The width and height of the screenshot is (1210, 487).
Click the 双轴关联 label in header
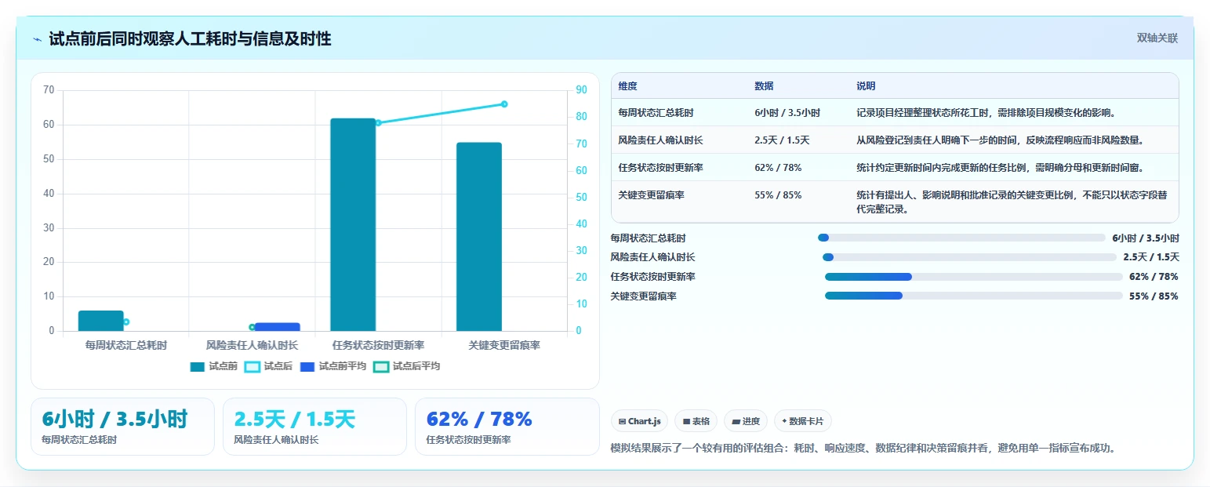click(x=1157, y=38)
